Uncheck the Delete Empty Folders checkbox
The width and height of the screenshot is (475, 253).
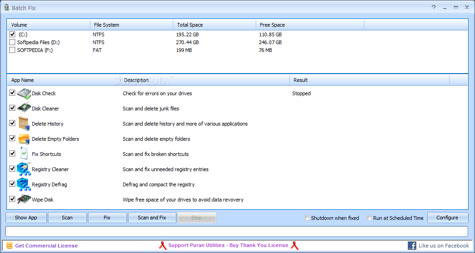point(12,138)
